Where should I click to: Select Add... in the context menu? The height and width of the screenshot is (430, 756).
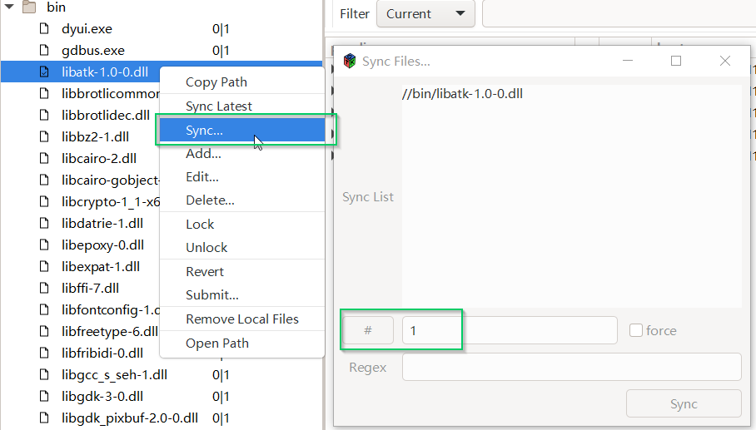pyautogui.click(x=242, y=154)
